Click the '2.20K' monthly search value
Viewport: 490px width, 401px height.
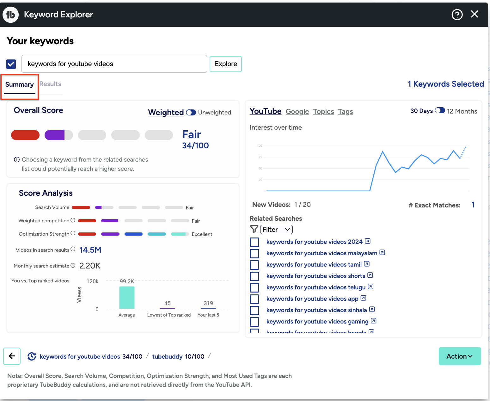click(90, 266)
